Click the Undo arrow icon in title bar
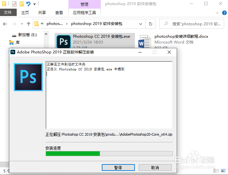 point(28,4)
